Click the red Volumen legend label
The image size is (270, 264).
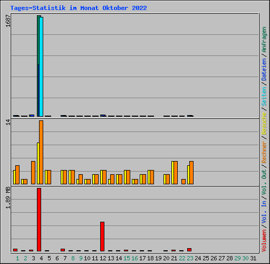click(264, 241)
